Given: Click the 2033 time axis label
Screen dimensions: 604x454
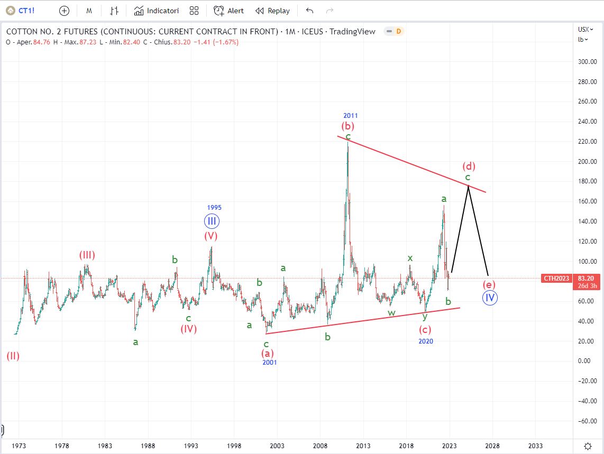Looking at the screenshot, I should pos(535,446).
